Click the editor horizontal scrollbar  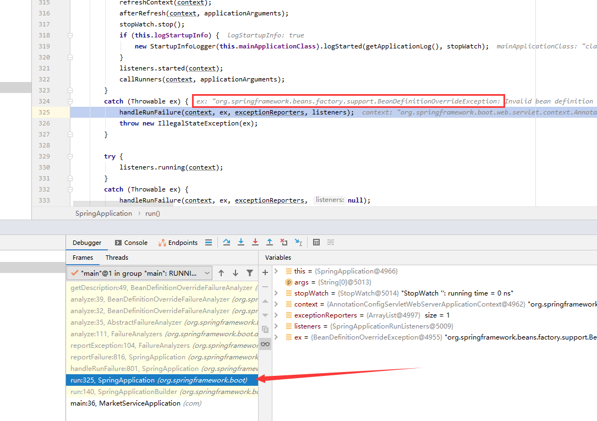point(123,204)
